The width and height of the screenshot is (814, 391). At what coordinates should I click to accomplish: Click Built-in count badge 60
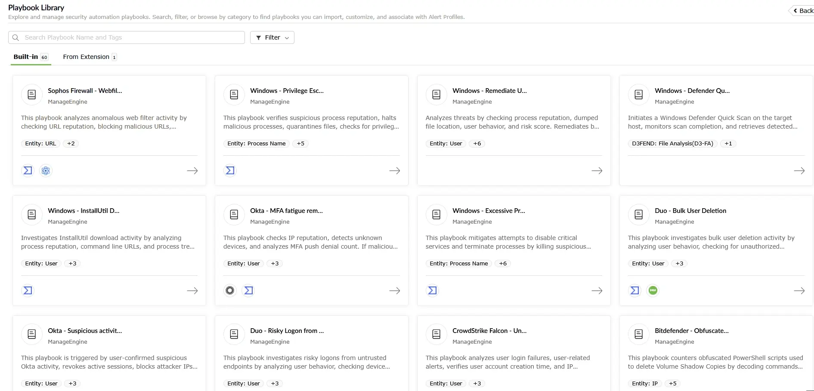click(x=44, y=57)
